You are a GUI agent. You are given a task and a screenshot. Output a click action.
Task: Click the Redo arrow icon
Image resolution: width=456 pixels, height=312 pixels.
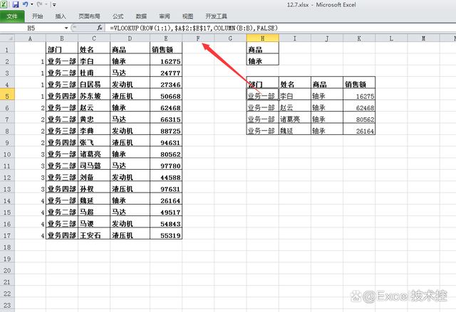point(39,4)
